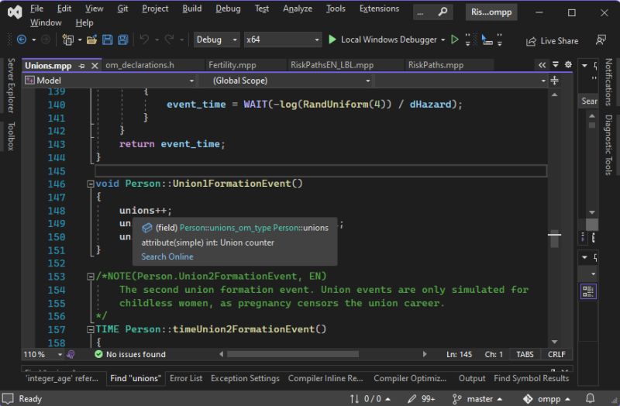Toggle the CRLF line ending indicator
This screenshot has height=406, width=620.
[x=556, y=354]
